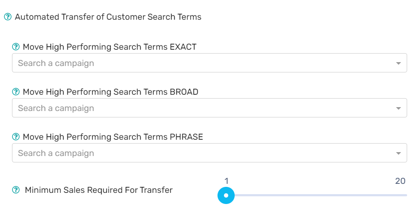This screenshot has height=216, width=417.
Task: Click the Move High Performing Search Terms EXACT label
Action: (109, 47)
